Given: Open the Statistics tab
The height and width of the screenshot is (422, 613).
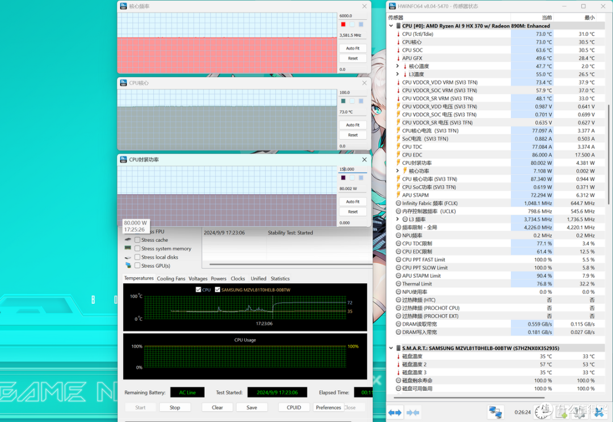Looking at the screenshot, I should point(280,278).
